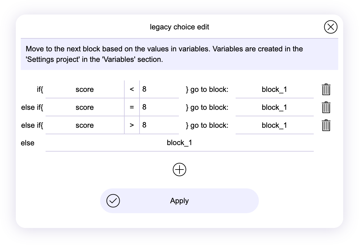Close the legacy choice edit dialog
359x245 pixels.
330,27
